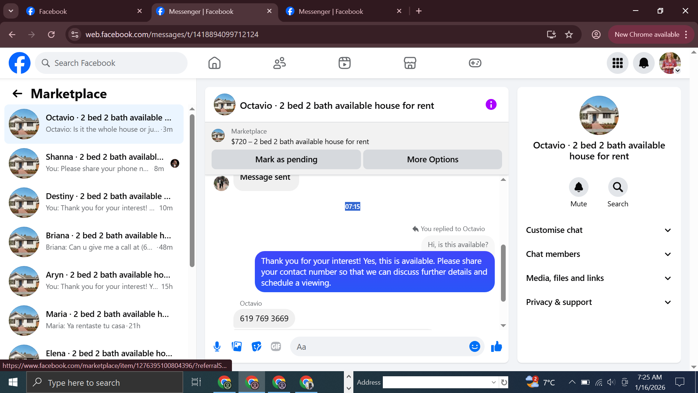Viewport: 698px width, 393px height.
Task: Open Facebook Marketplace from top navigation
Action: [x=410, y=63]
